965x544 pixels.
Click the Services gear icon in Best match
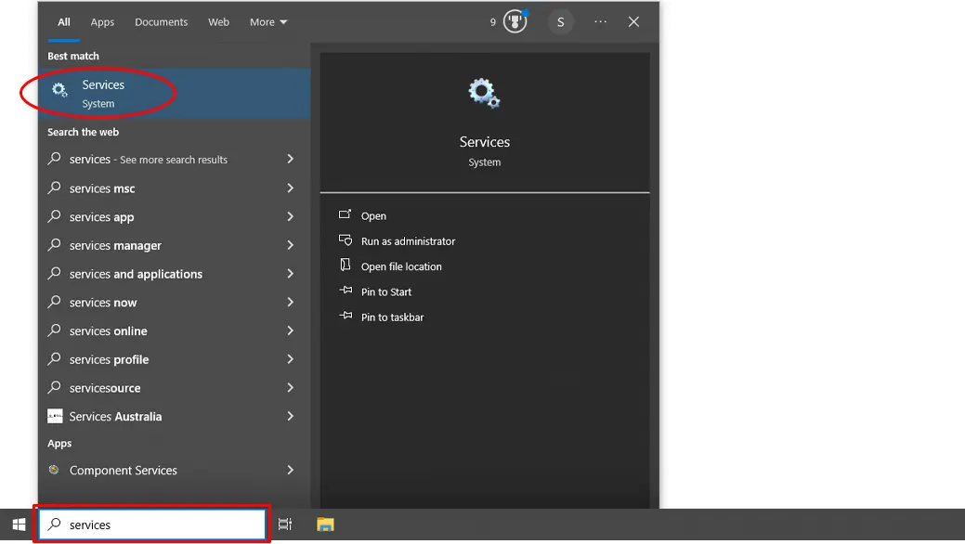(59, 91)
